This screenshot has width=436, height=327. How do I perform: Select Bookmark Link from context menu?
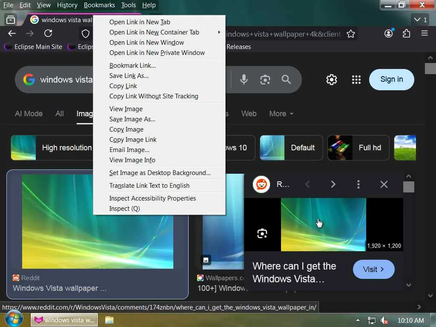pos(159,66)
